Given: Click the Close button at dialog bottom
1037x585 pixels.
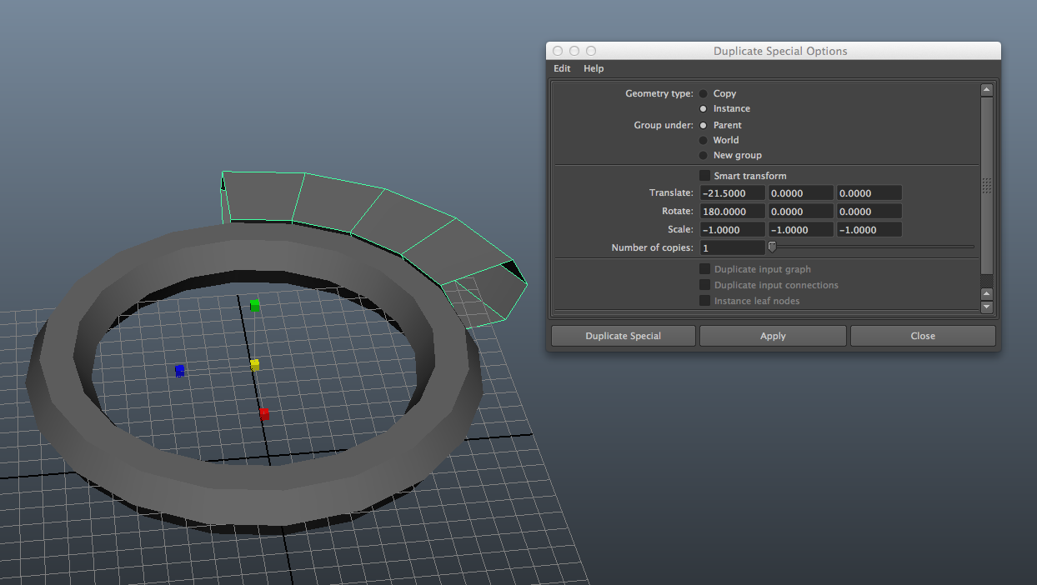Looking at the screenshot, I should (x=923, y=336).
